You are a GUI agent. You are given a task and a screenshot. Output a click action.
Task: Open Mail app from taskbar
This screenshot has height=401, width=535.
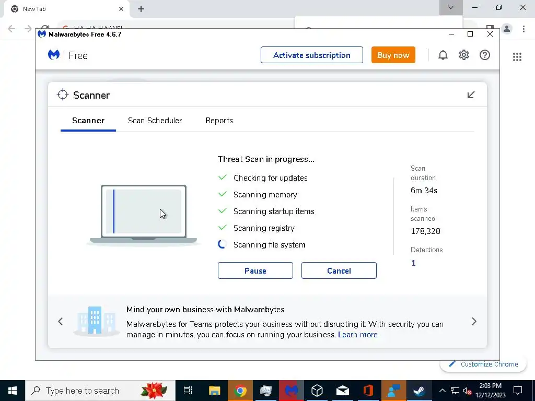(x=342, y=391)
